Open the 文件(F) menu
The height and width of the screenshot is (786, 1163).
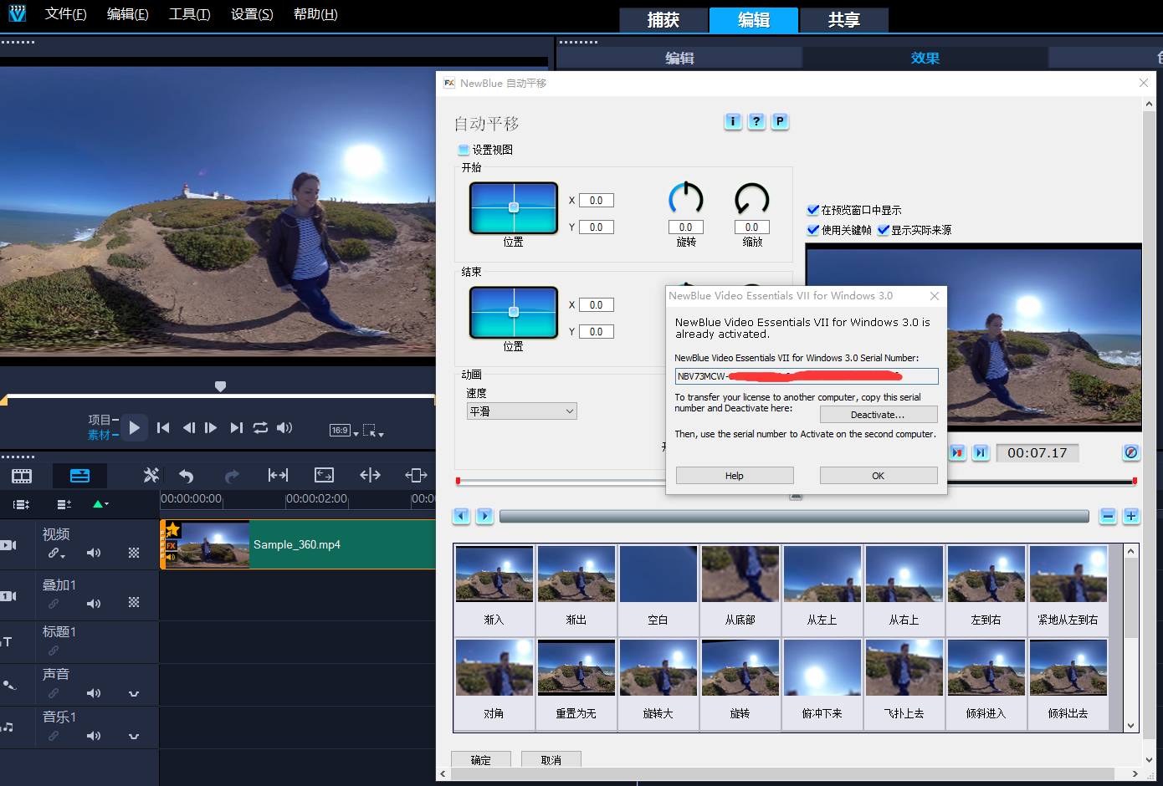66,14
